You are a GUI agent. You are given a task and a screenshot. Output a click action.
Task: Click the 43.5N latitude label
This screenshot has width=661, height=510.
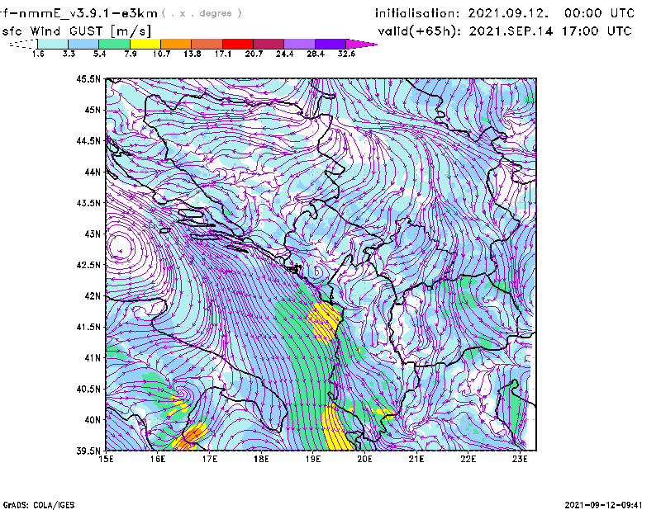tap(88, 203)
